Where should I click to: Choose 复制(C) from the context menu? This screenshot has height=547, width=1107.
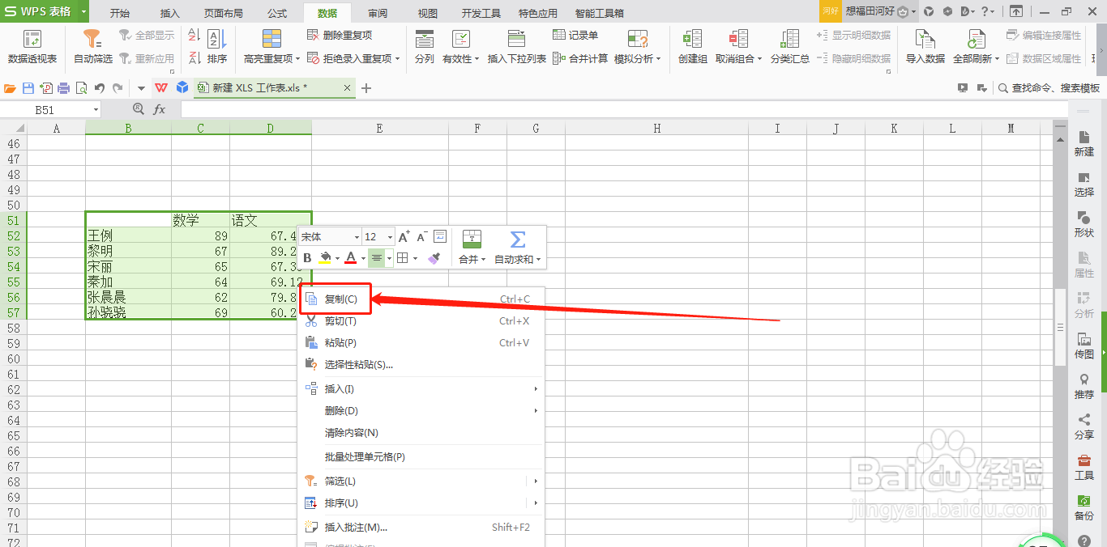421,299
